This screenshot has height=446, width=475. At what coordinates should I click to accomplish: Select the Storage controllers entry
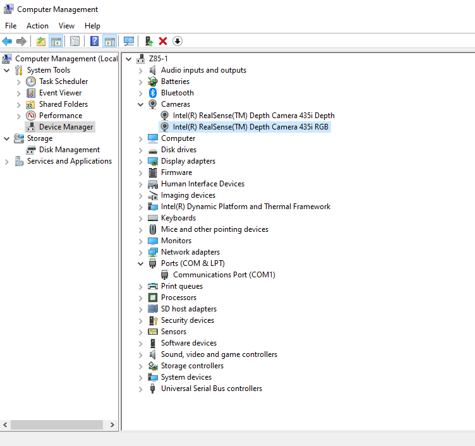coord(192,366)
